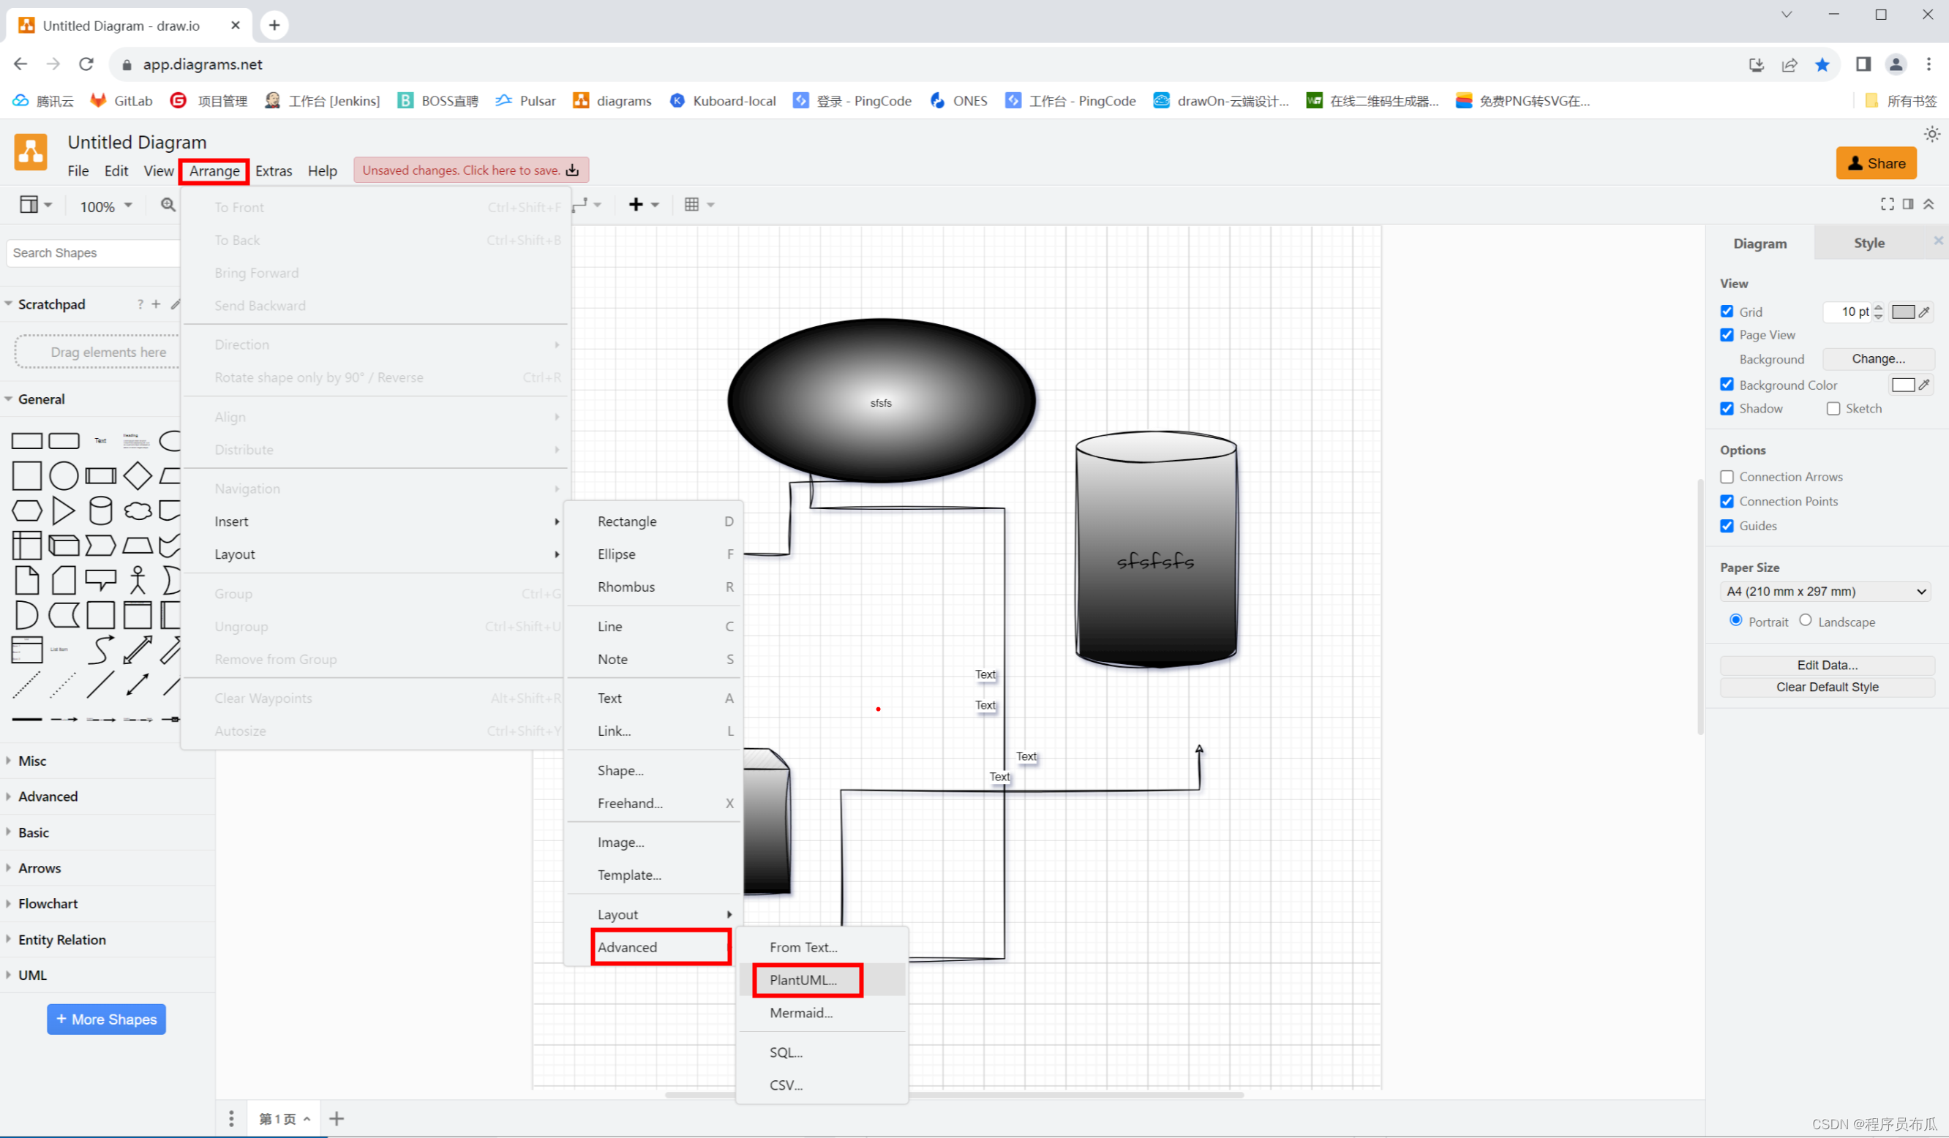
Task: Expand the Arrows shapes category
Action: (x=40, y=867)
